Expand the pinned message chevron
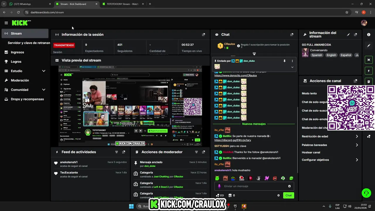Viewport: 375px width, 211px height. click(x=292, y=67)
